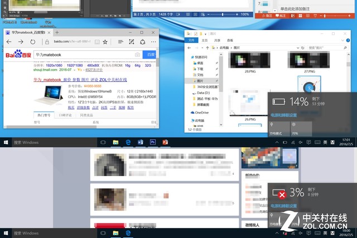357x238 pixels.
Task: Click the camera icon in Baidu search box
Action: click(x=137, y=55)
